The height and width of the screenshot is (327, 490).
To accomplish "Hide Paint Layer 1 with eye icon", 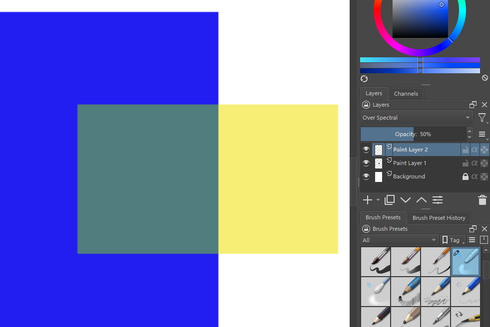I will pyautogui.click(x=366, y=163).
